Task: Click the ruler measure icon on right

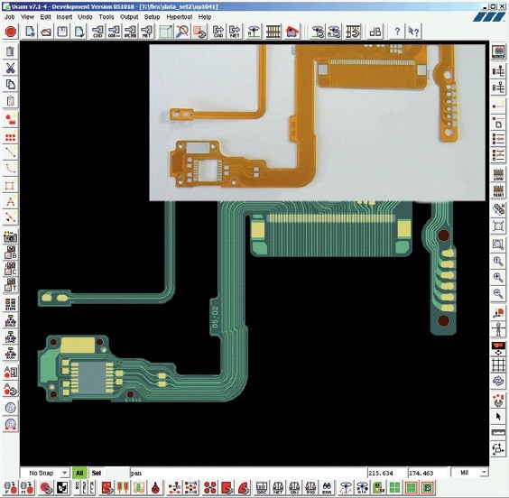Action: (x=498, y=433)
